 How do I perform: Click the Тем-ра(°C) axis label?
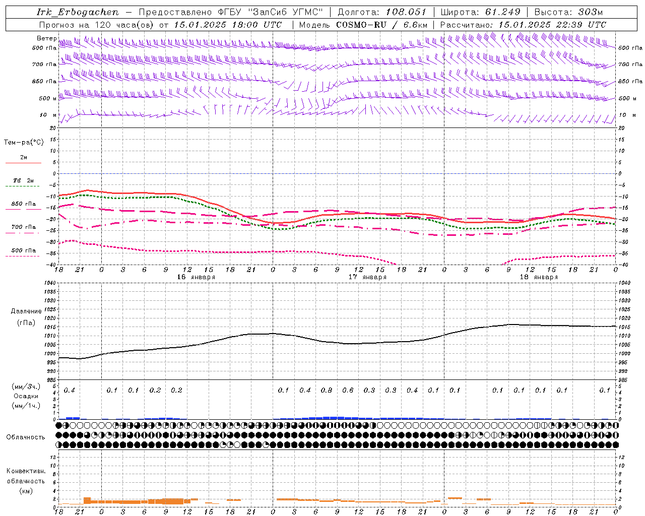(x=24, y=142)
